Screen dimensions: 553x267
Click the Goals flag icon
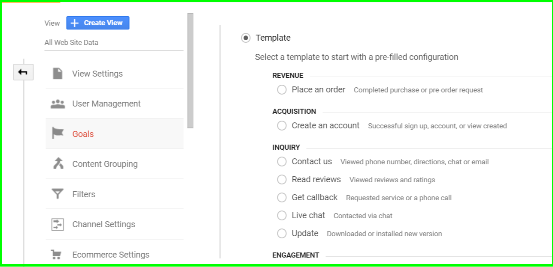(x=58, y=133)
